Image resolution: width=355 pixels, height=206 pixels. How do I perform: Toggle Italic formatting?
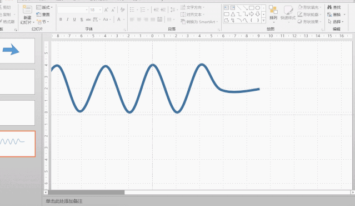(67, 19)
